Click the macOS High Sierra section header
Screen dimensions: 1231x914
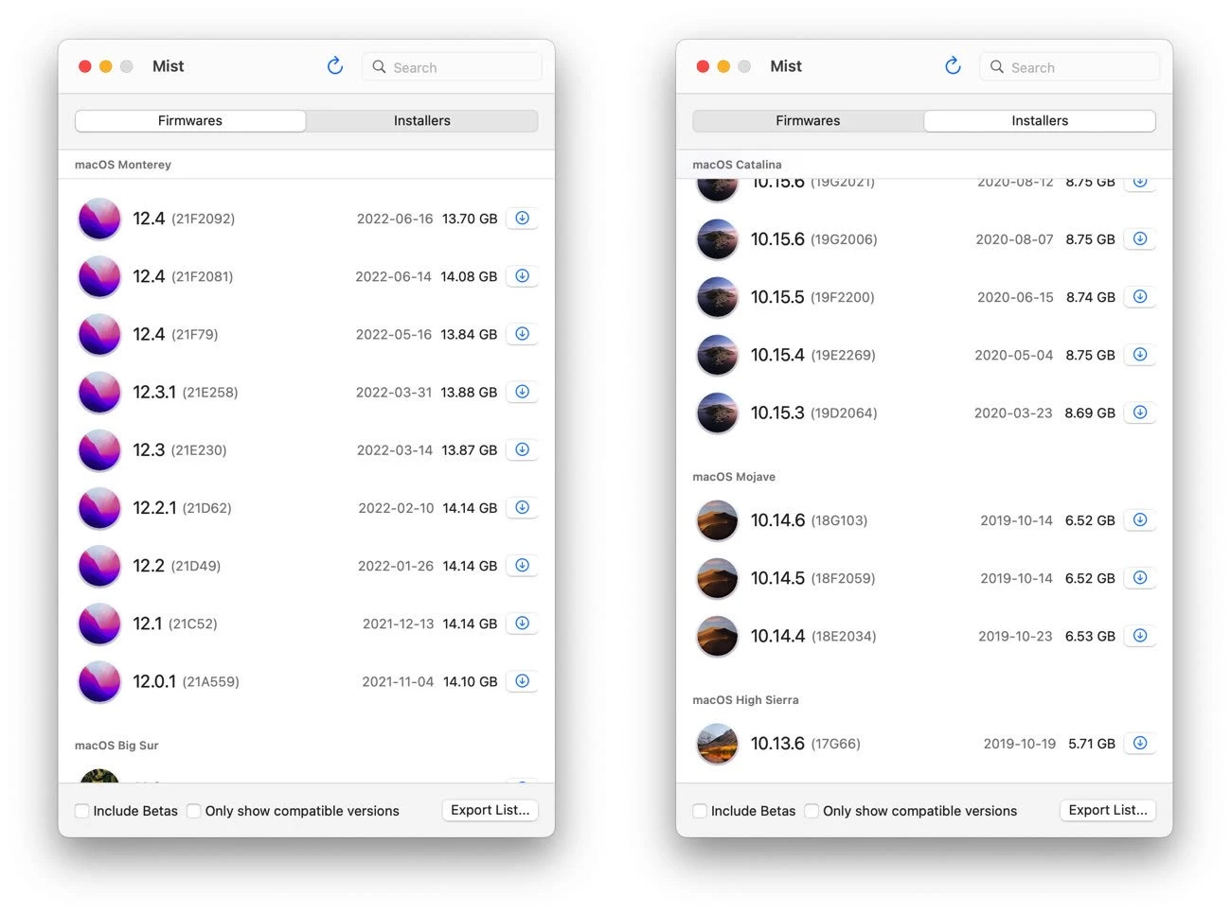click(x=745, y=700)
